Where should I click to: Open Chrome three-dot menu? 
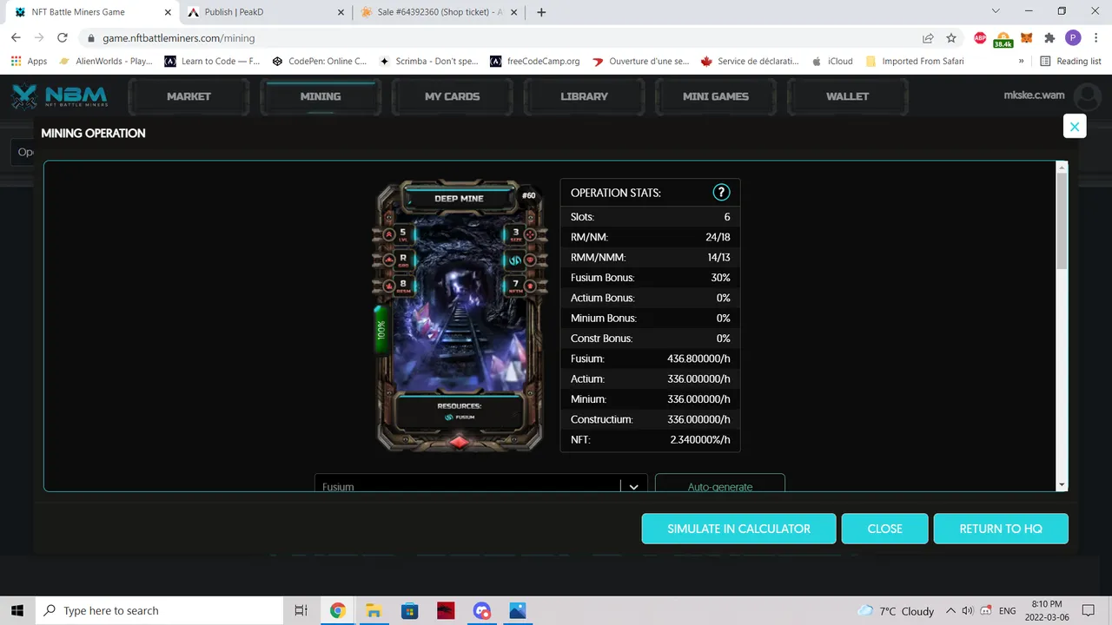coord(1096,38)
